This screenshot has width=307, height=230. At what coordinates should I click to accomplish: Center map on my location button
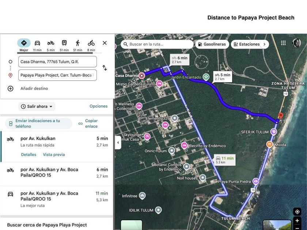[297, 212]
